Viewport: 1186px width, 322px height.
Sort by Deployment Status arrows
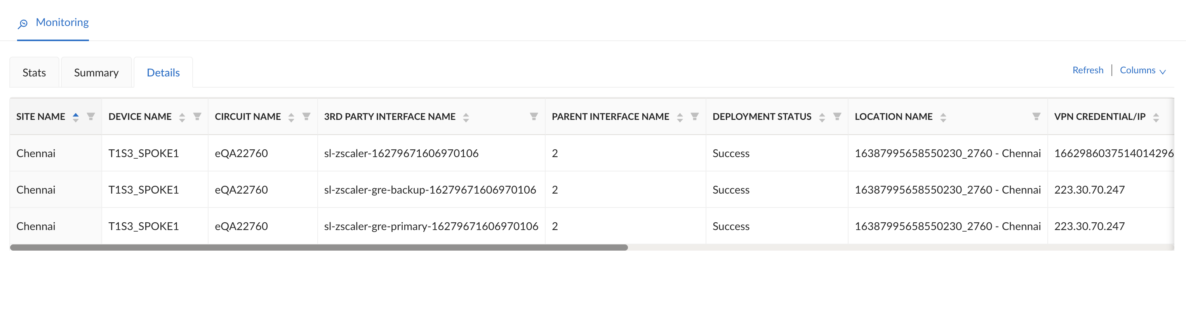tap(822, 117)
